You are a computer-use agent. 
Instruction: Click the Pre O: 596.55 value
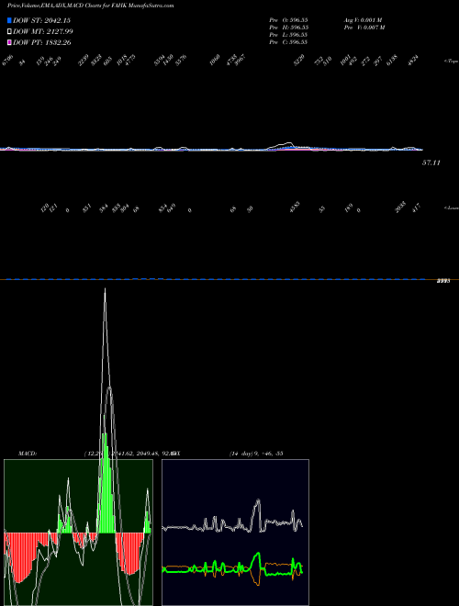[x=288, y=19]
